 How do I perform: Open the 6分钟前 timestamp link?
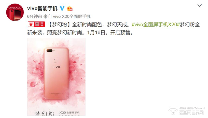point(34,16)
